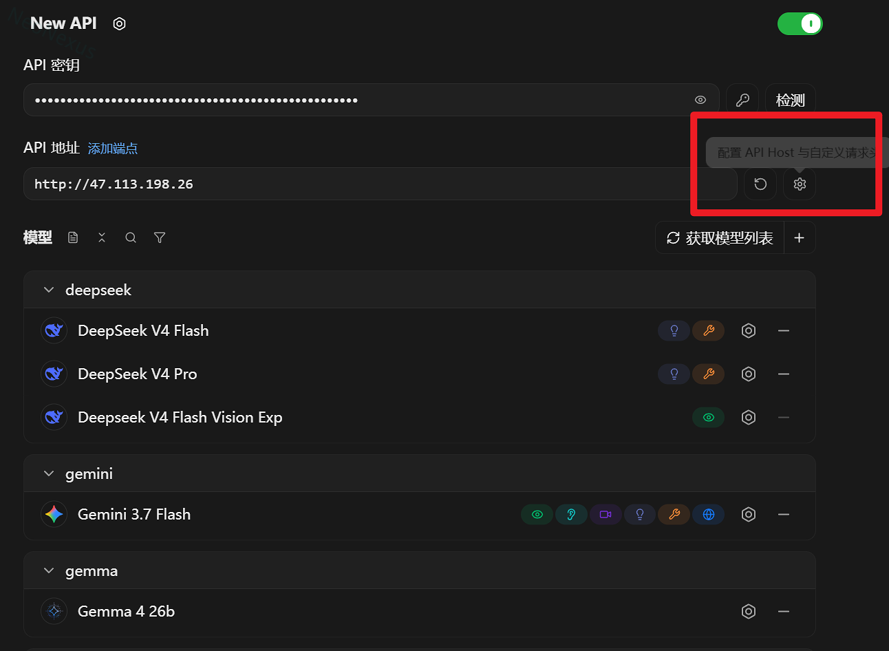This screenshot has height=651, width=889.
Task: Open settings for Gemini 3.7 Flash
Action: [749, 514]
